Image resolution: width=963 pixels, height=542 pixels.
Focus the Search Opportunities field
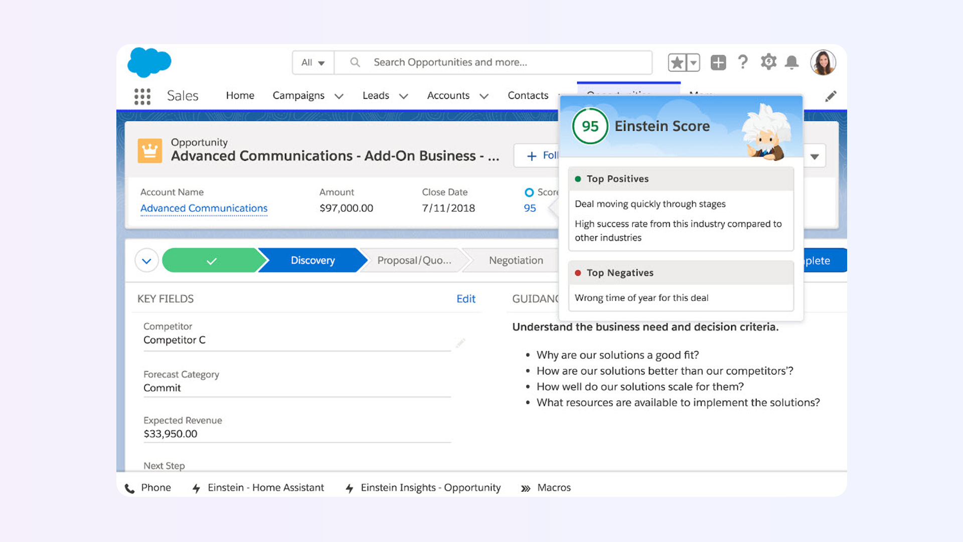pos(493,62)
